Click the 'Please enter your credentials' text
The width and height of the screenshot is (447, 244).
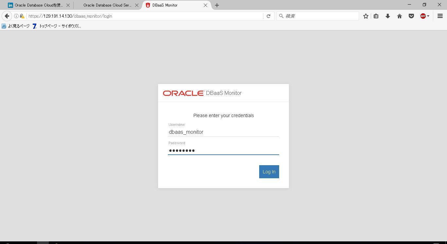(x=223, y=115)
